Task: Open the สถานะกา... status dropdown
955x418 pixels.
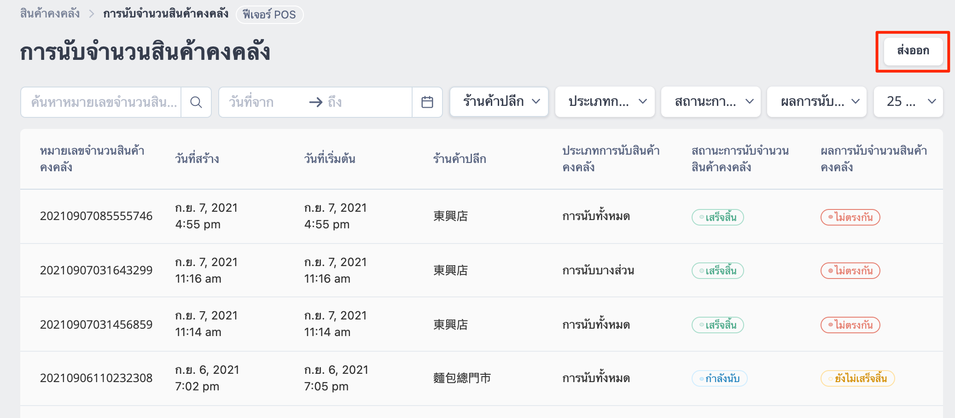Action: tap(711, 102)
